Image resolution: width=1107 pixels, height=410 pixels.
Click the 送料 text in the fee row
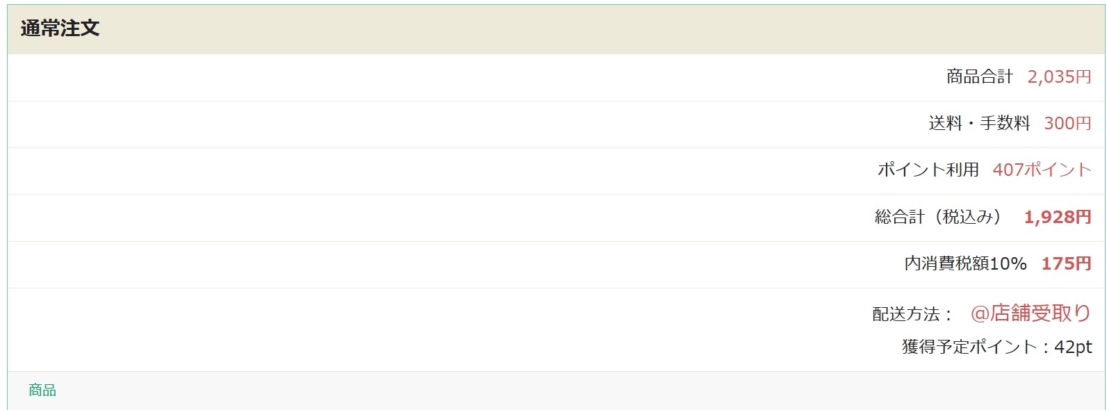[x=945, y=123]
